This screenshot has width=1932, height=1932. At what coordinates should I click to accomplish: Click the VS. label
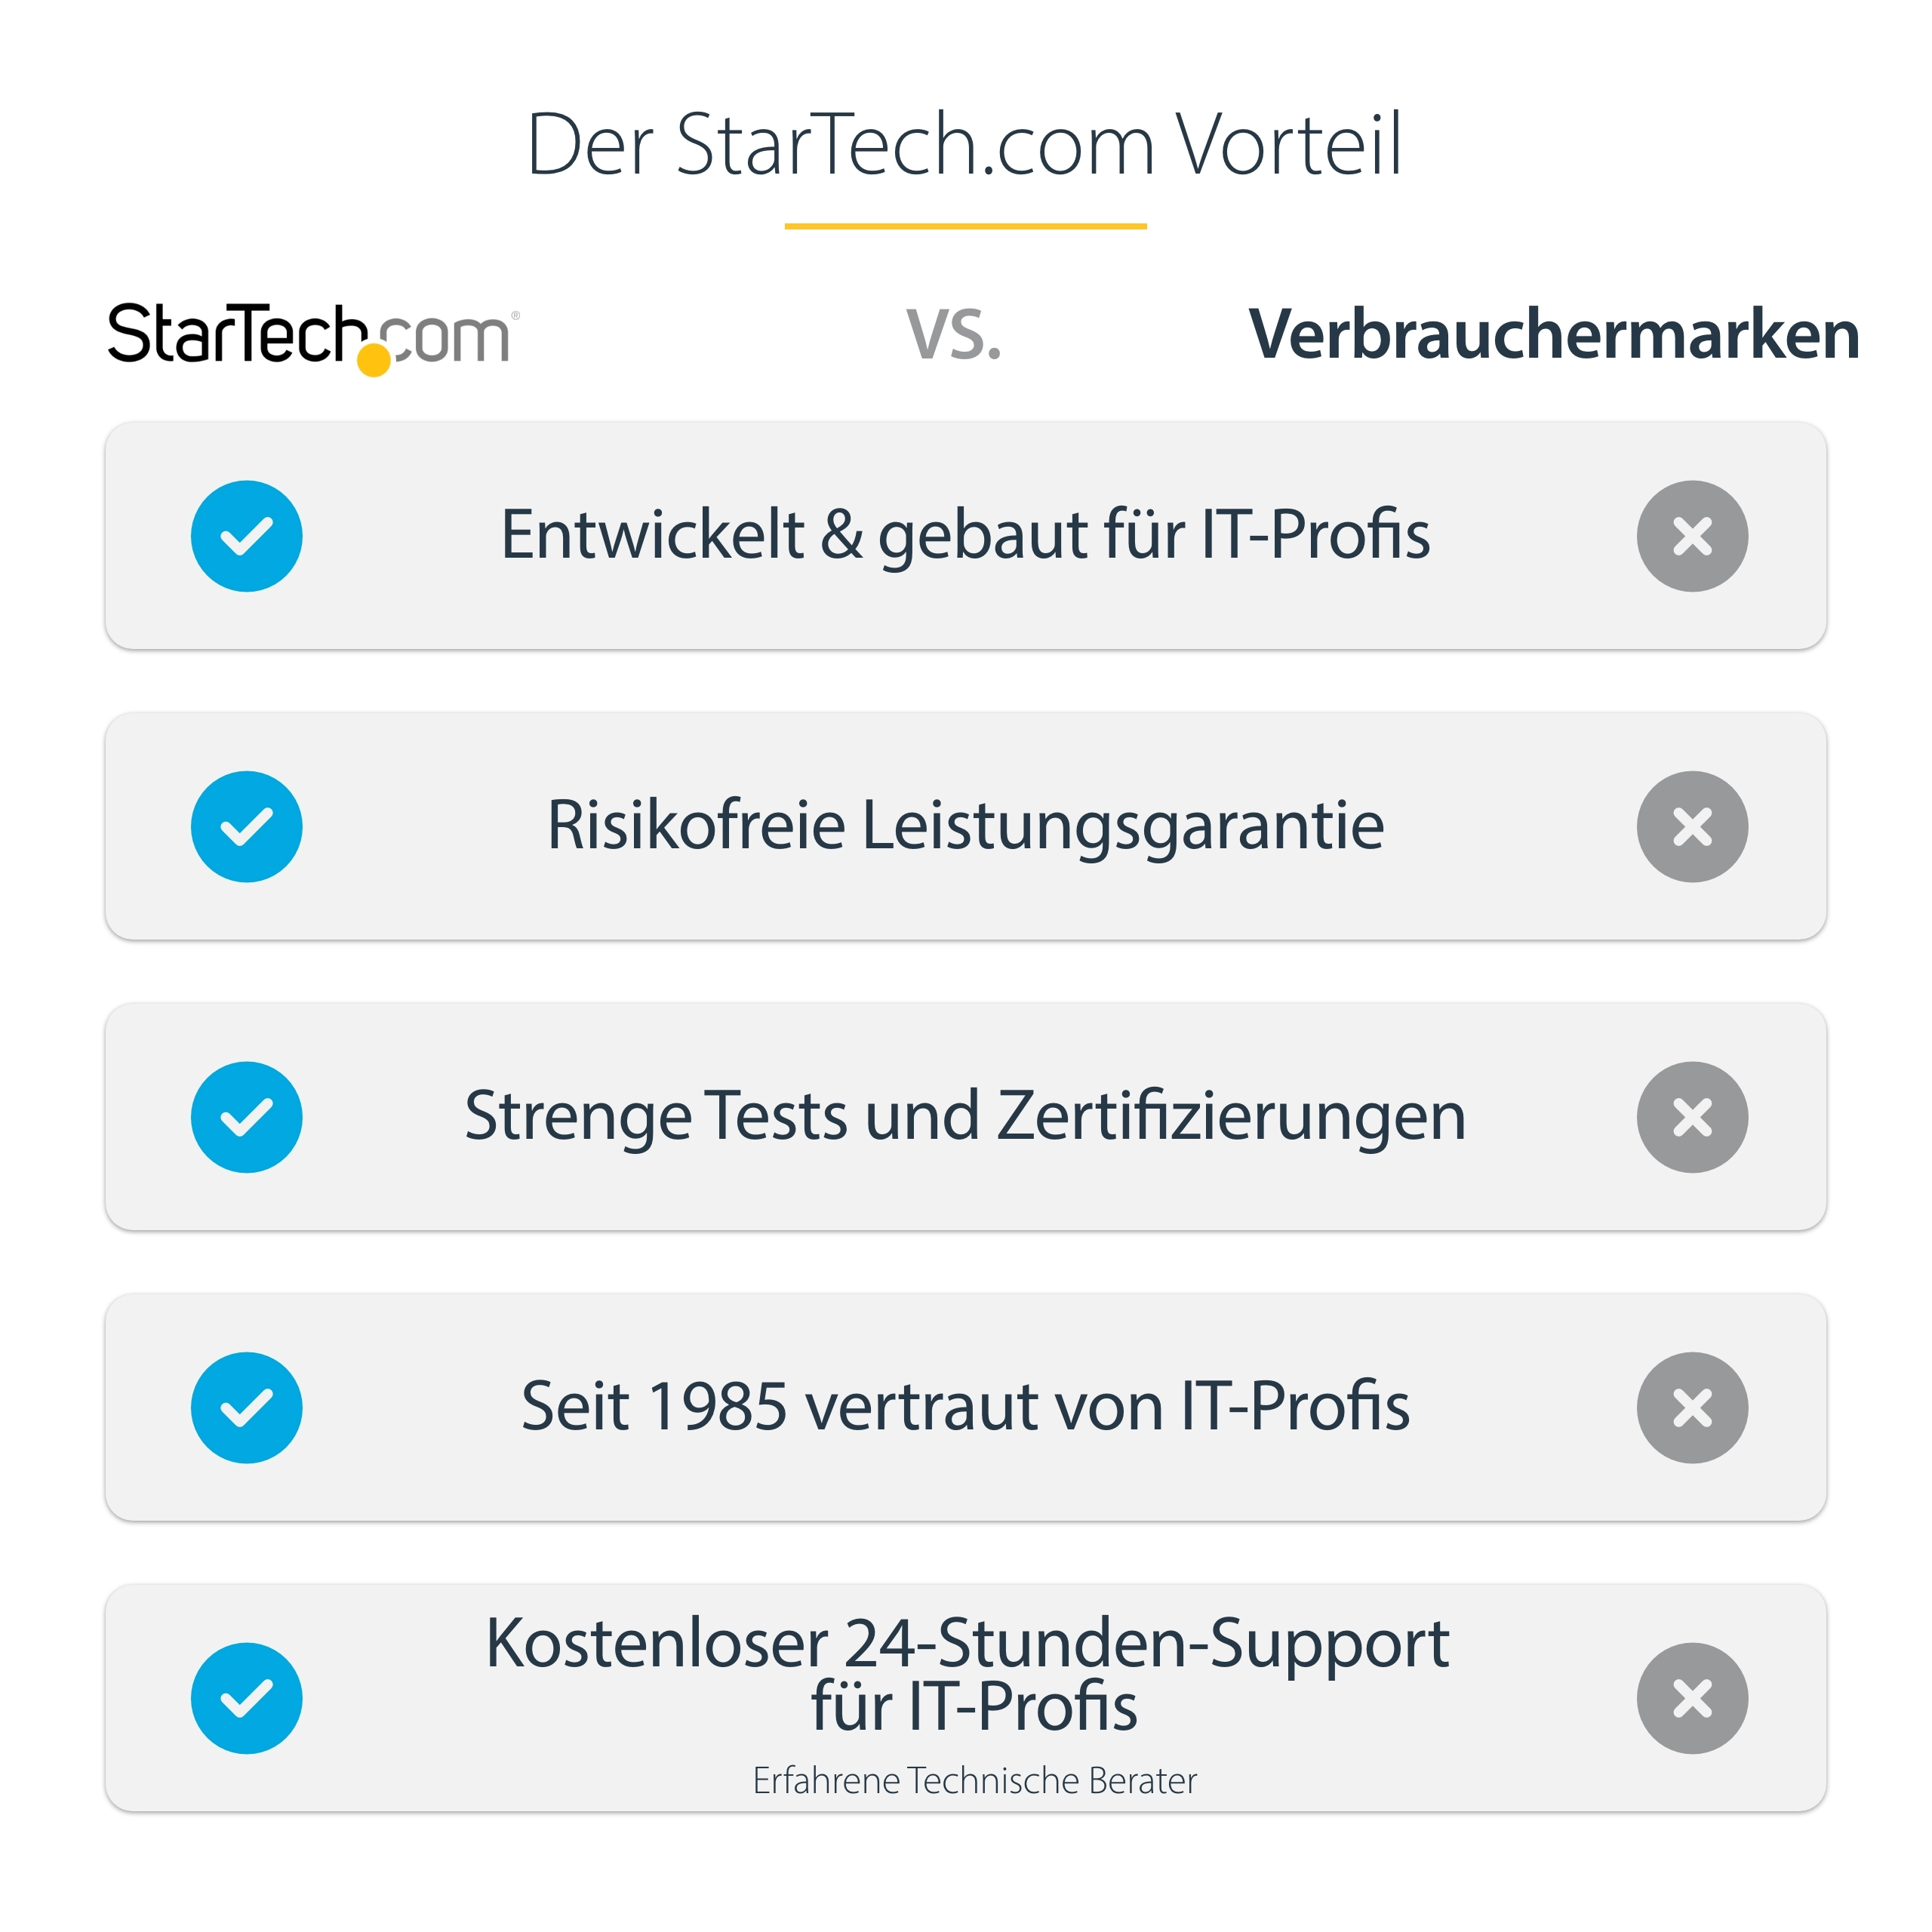pyautogui.click(x=953, y=336)
